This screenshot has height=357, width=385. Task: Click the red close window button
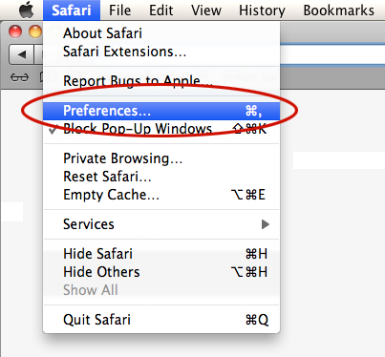(15, 31)
